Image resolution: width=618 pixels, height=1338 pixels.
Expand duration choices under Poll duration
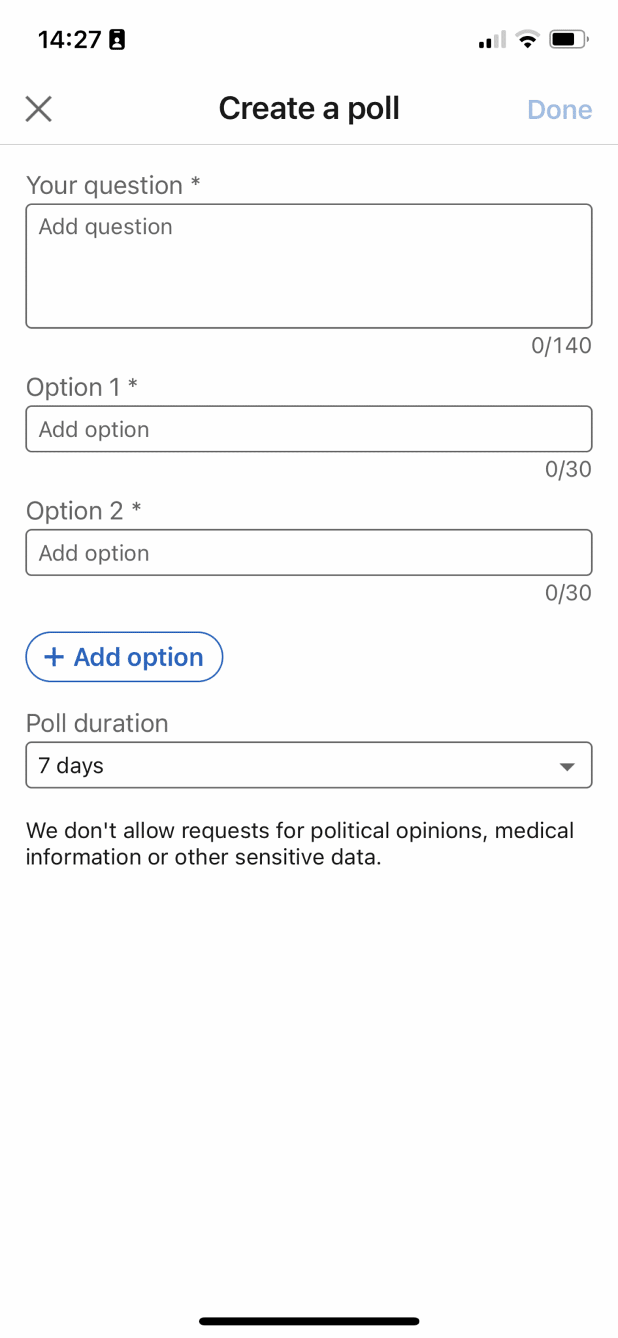point(308,765)
